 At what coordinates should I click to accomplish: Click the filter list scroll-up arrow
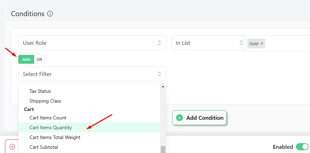point(163,86)
